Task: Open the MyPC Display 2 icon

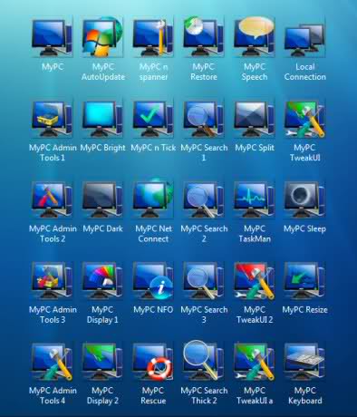Action: click(102, 361)
